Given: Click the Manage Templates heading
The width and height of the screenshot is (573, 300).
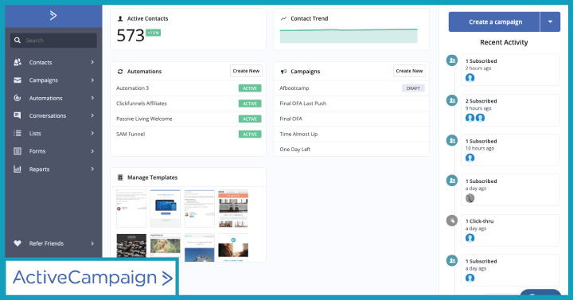Looking at the screenshot, I should [x=152, y=177].
